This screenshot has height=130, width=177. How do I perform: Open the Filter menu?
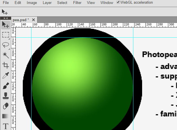pyautogui.click(x=77, y=3)
